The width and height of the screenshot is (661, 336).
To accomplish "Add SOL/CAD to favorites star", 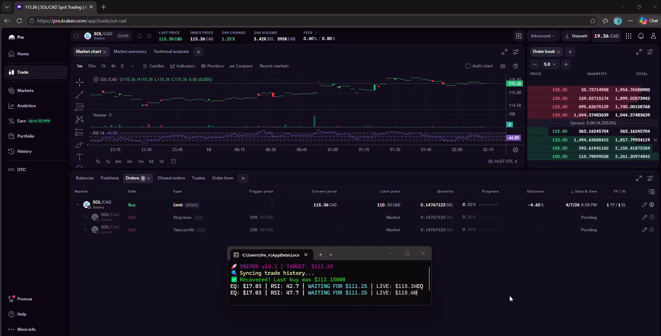I will [x=149, y=36].
